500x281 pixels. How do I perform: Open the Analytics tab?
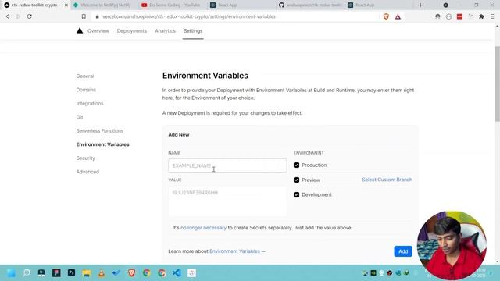point(165,31)
